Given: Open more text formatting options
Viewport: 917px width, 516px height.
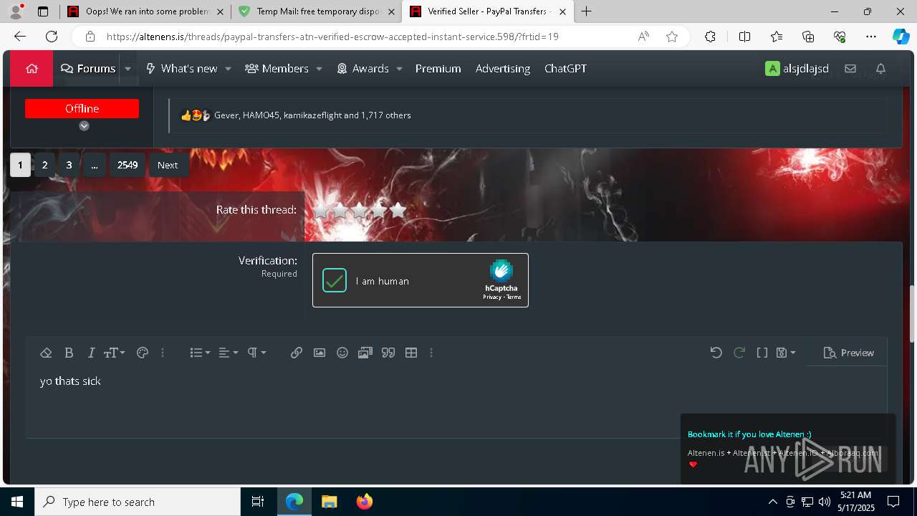Looking at the screenshot, I should pyautogui.click(x=163, y=353).
